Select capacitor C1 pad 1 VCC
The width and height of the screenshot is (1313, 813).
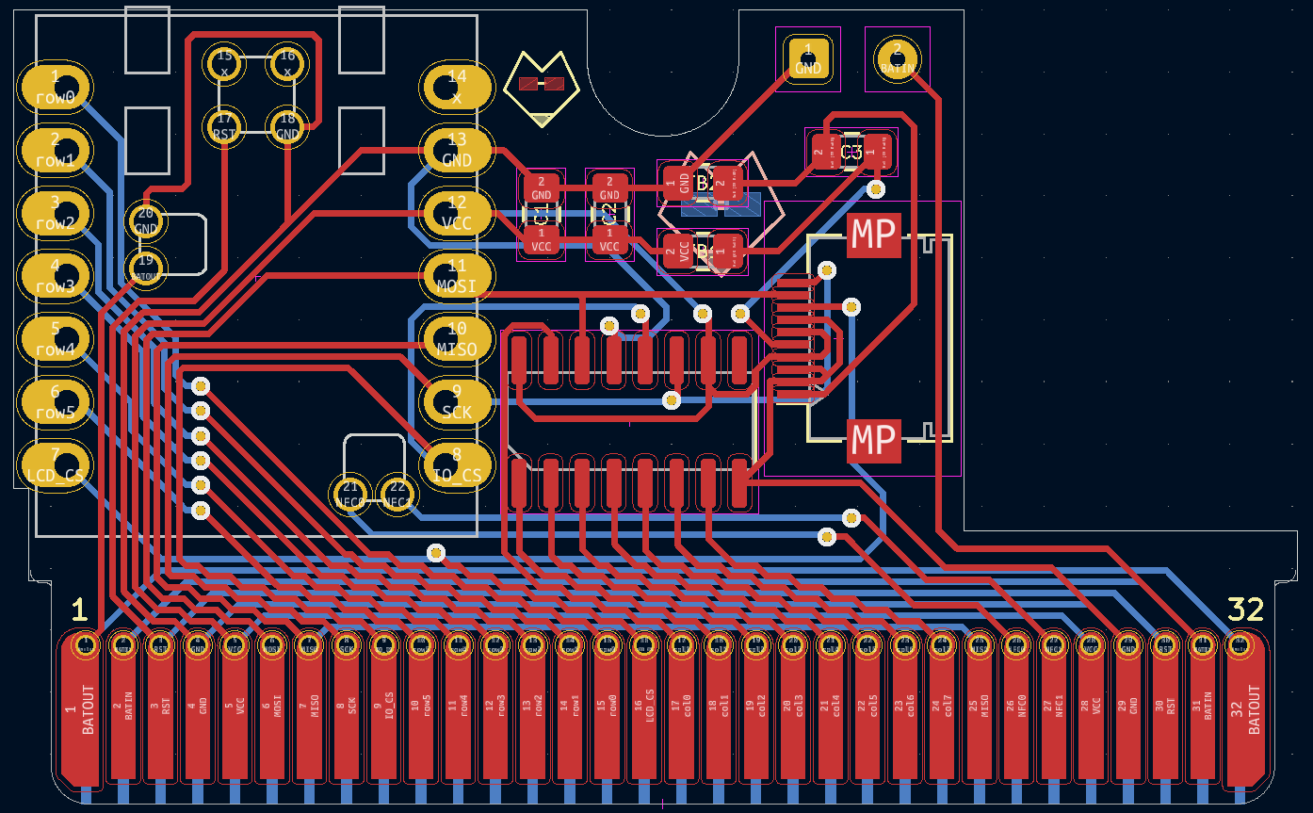pos(542,239)
